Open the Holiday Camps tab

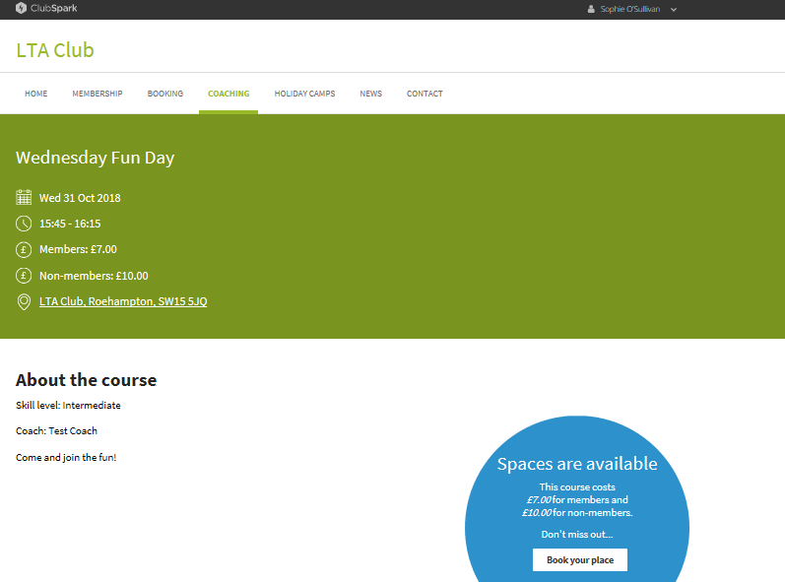tap(304, 94)
